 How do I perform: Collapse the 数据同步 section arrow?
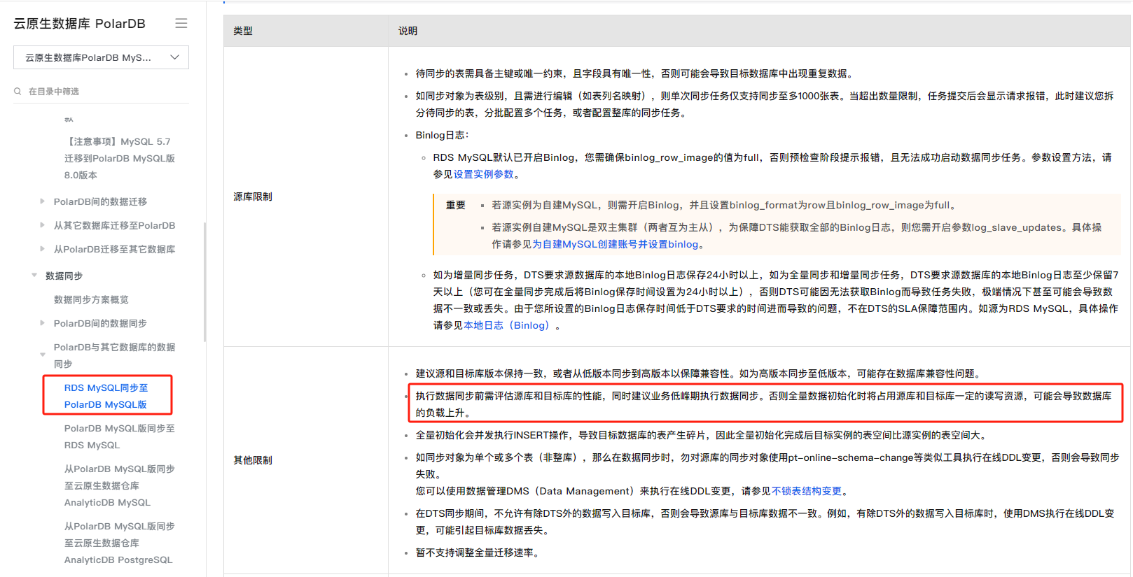tap(34, 276)
